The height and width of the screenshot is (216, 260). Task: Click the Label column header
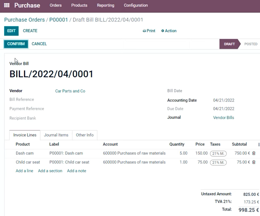(x=54, y=144)
